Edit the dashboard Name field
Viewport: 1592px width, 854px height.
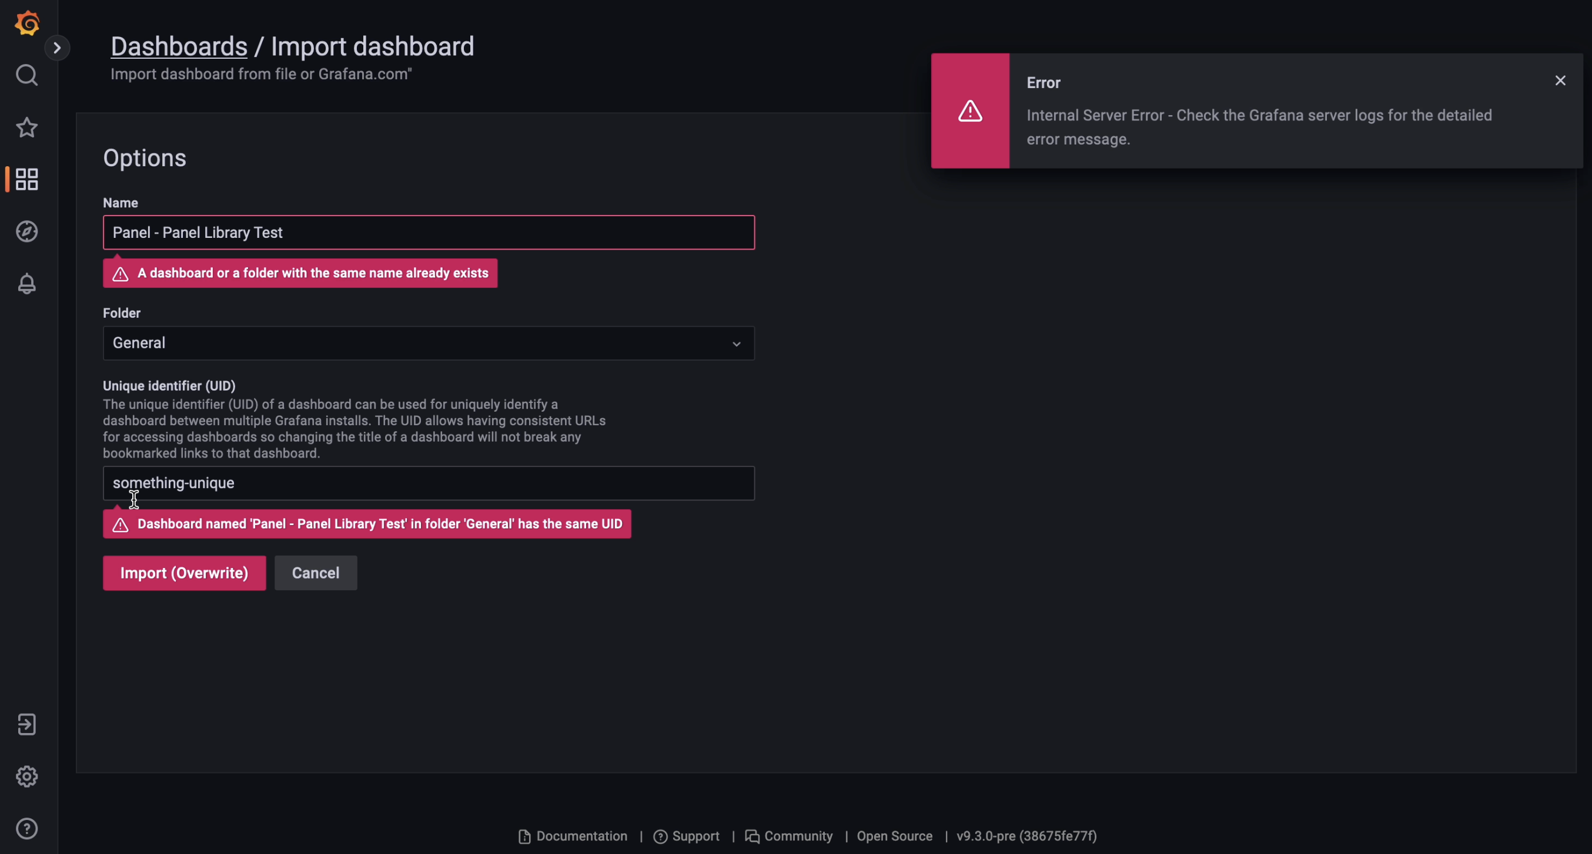(429, 233)
